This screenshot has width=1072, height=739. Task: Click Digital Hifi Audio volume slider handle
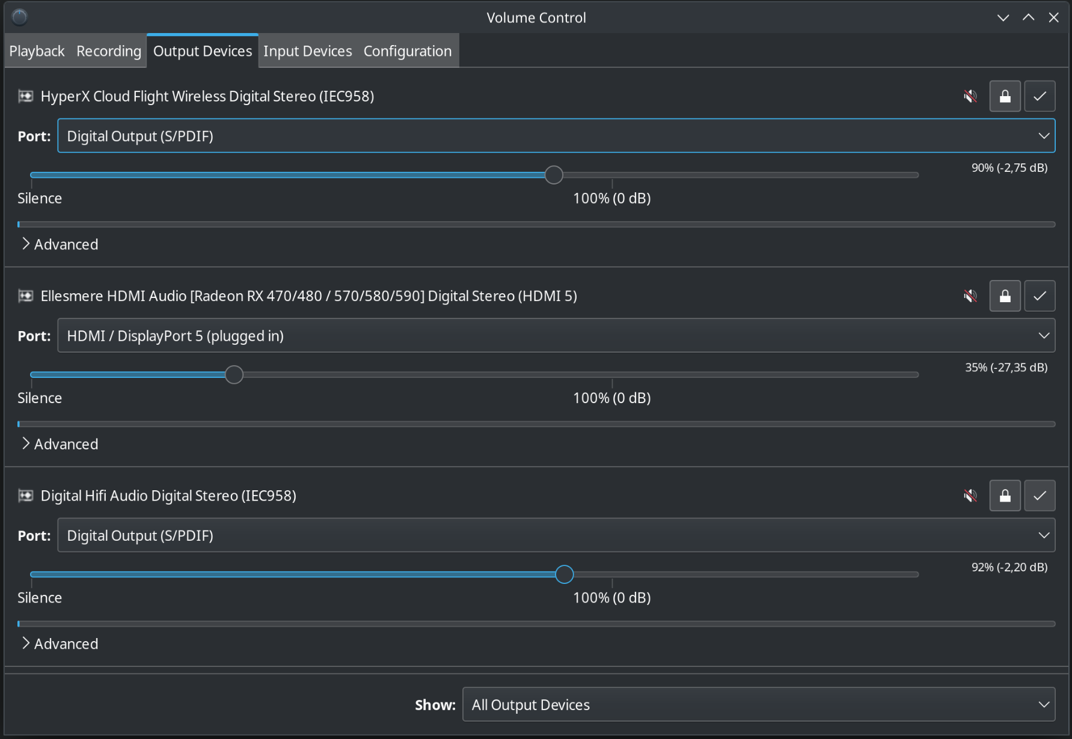click(565, 574)
